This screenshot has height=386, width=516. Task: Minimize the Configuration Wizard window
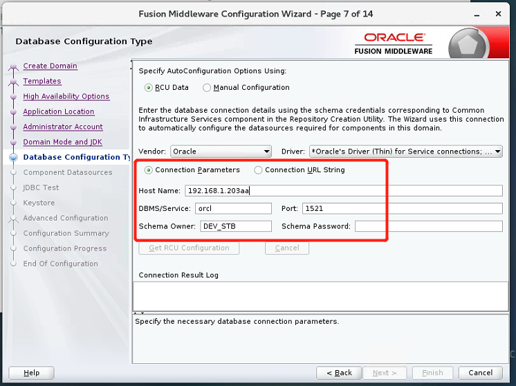click(477, 15)
